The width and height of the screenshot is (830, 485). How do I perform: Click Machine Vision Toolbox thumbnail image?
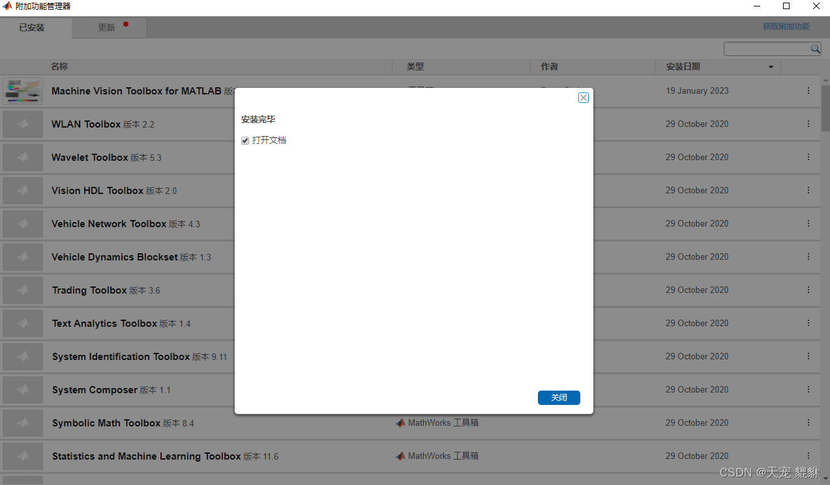[23, 91]
